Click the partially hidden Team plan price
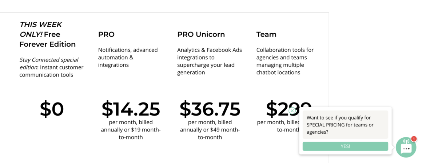The width and height of the screenshot is (422, 163). click(x=276, y=107)
